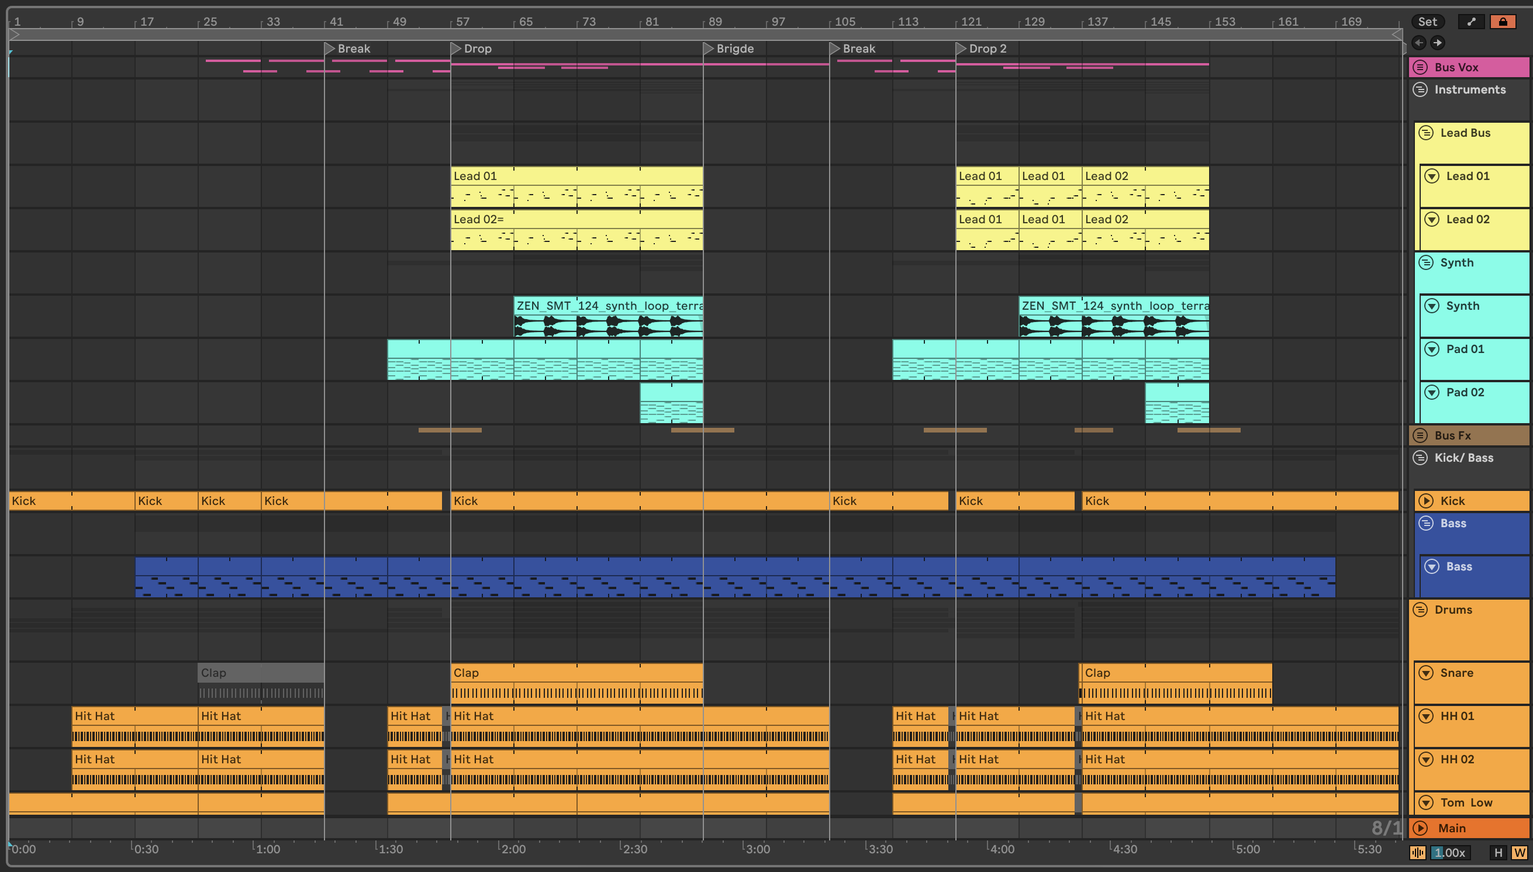The height and width of the screenshot is (872, 1533).
Task: Click the Main track play icon
Action: point(1420,828)
